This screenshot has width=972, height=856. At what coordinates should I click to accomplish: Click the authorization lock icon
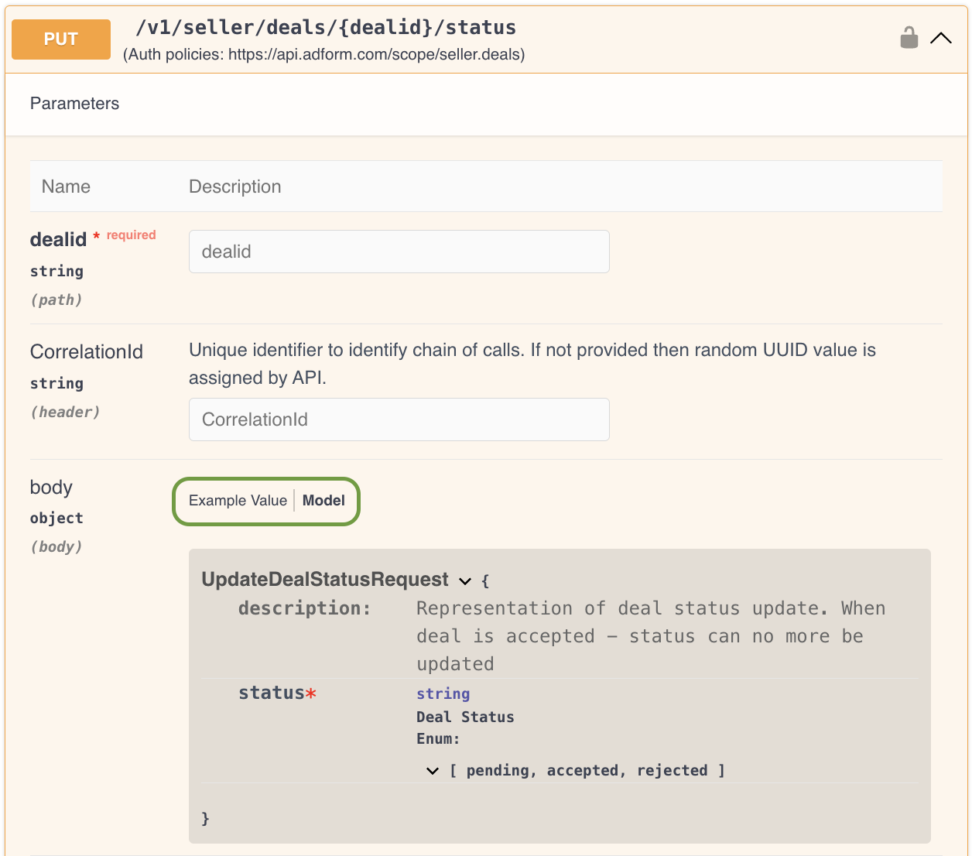909,37
